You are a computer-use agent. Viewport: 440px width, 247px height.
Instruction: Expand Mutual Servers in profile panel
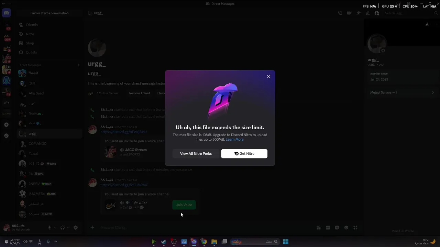tap(402, 92)
